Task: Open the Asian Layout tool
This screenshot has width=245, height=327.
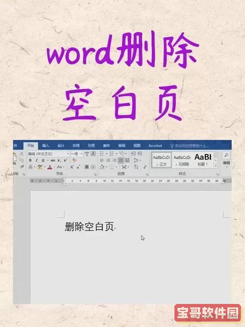Action: (x=124, y=167)
